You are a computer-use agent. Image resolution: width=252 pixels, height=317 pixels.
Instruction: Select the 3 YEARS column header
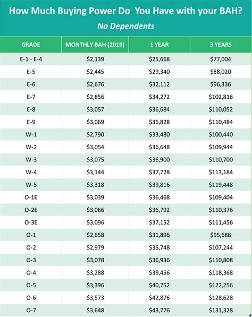(x=221, y=45)
